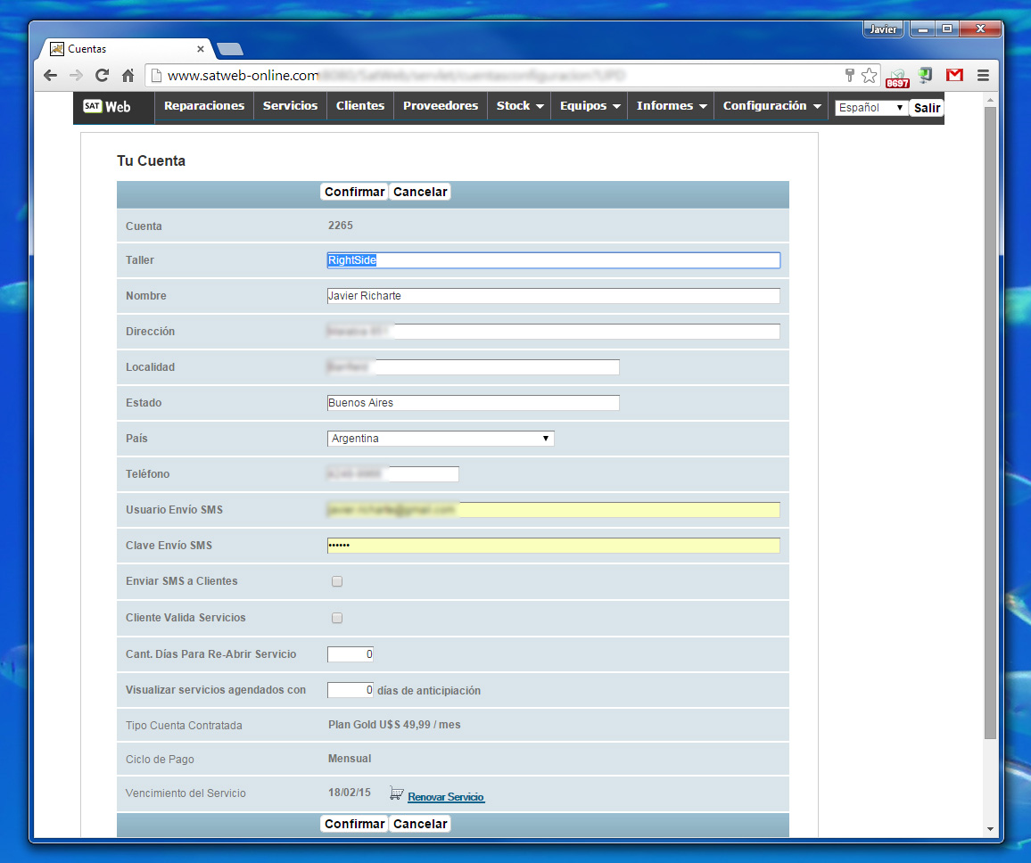Click the expiry date 18/02/15
This screenshot has width=1031, height=863.
(350, 793)
